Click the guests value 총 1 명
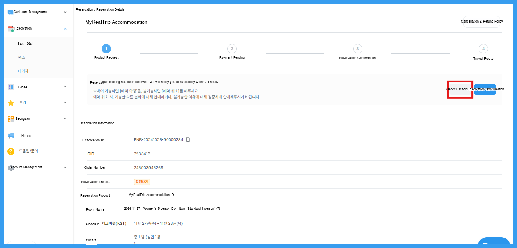 tap(147, 237)
